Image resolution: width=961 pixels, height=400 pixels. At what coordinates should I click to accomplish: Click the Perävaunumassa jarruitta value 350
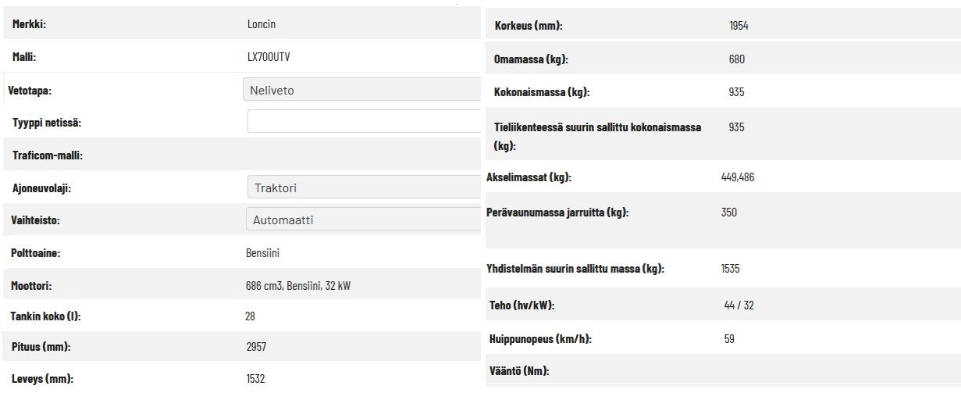pyautogui.click(x=729, y=212)
